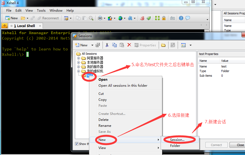Image resolution: width=245 pixels, height=155 pixels.
Task: Click the orange add tab plus icon
Action: click(x=5, y=26)
